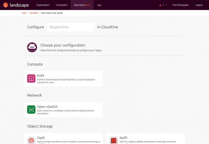The width and height of the screenshot is (209, 144).
Task: Click the red alert triangle icon
Action: click(160, 5)
